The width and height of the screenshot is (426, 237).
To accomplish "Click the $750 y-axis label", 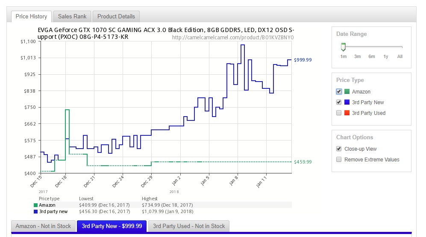I will [30, 107].
